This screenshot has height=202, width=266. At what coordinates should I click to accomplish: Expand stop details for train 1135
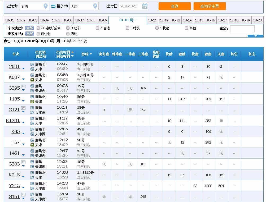pyautogui.click(x=23, y=101)
